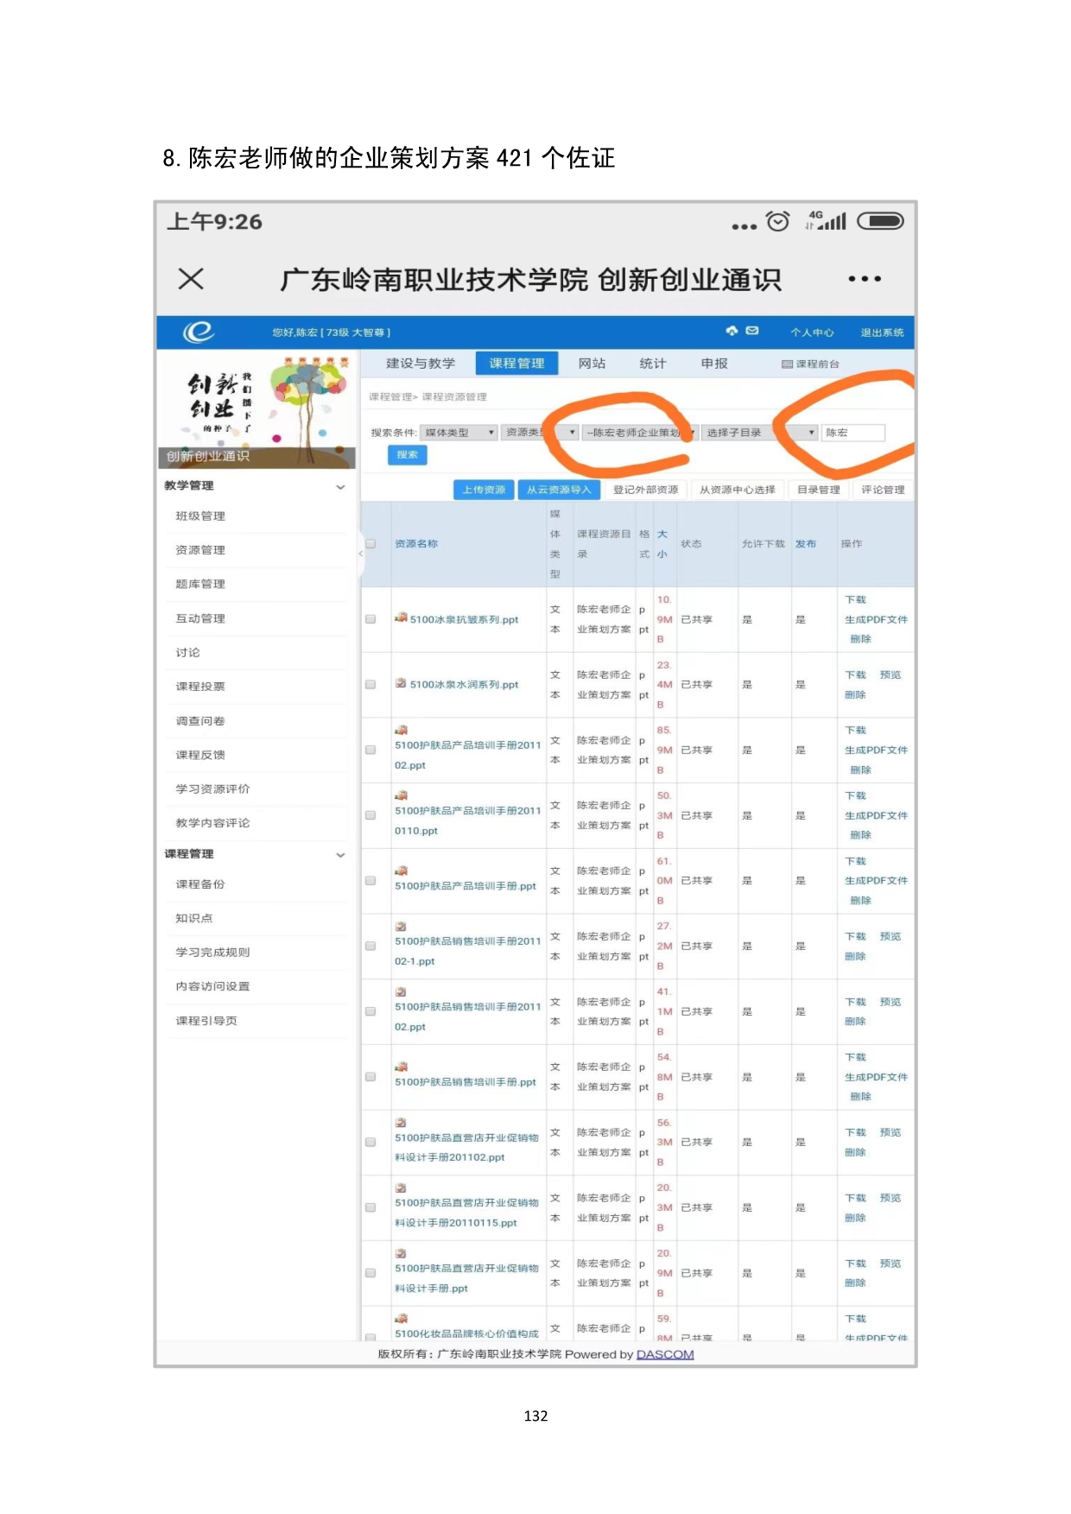Close the page with the X icon
The image size is (1071, 1514).
(191, 278)
